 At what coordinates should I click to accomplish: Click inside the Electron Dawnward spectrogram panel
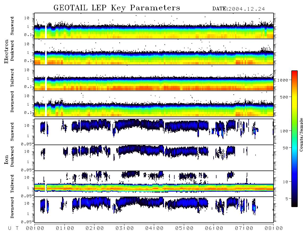pos(154,104)
